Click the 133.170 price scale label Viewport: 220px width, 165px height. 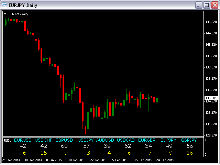[211, 113]
